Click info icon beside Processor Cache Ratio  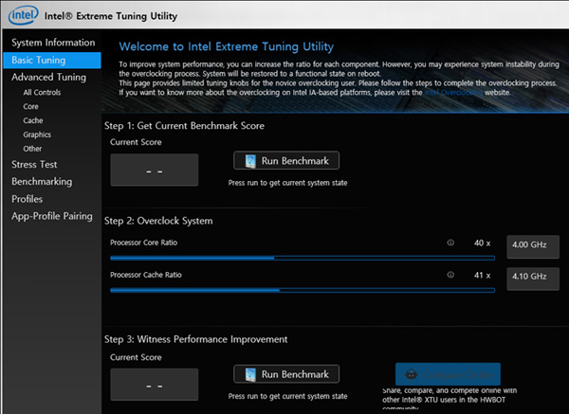point(450,275)
